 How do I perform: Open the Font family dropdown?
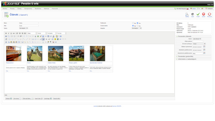coord(51,33)
